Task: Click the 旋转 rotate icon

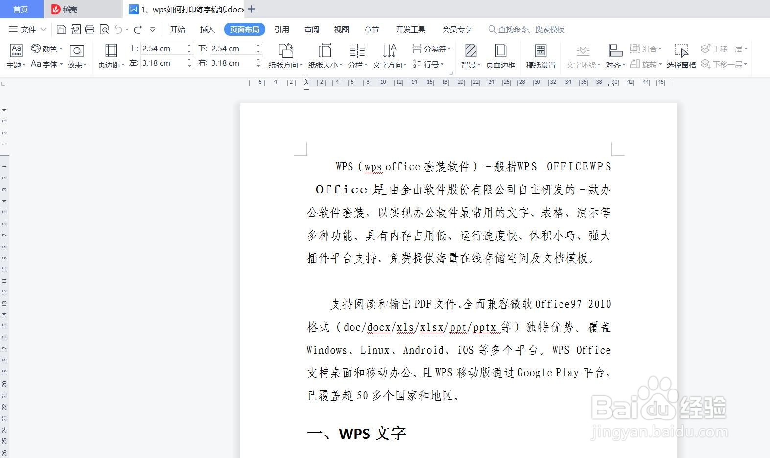Action: pos(635,64)
